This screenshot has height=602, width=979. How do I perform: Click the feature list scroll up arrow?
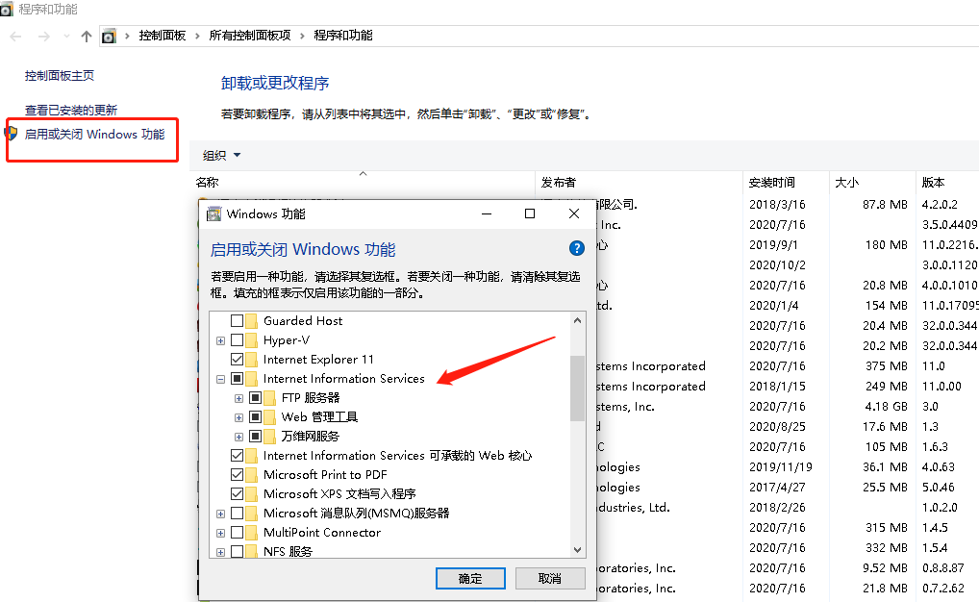(577, 320)
